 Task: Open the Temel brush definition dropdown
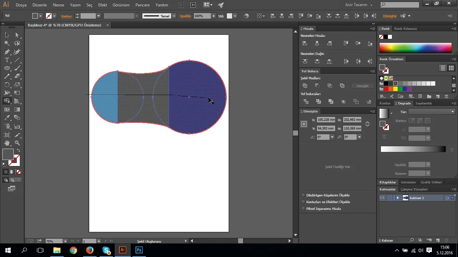(x=174, y=16)
